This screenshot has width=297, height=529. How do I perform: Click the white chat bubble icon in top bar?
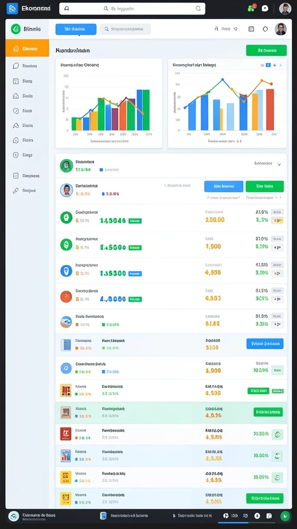coord(266,8)
